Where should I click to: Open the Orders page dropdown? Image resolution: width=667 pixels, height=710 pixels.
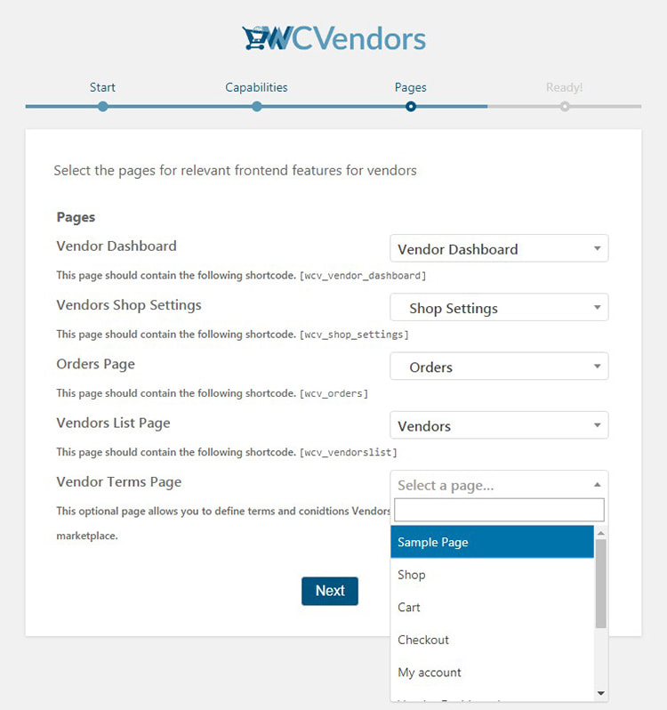click(x=499, y=366)
